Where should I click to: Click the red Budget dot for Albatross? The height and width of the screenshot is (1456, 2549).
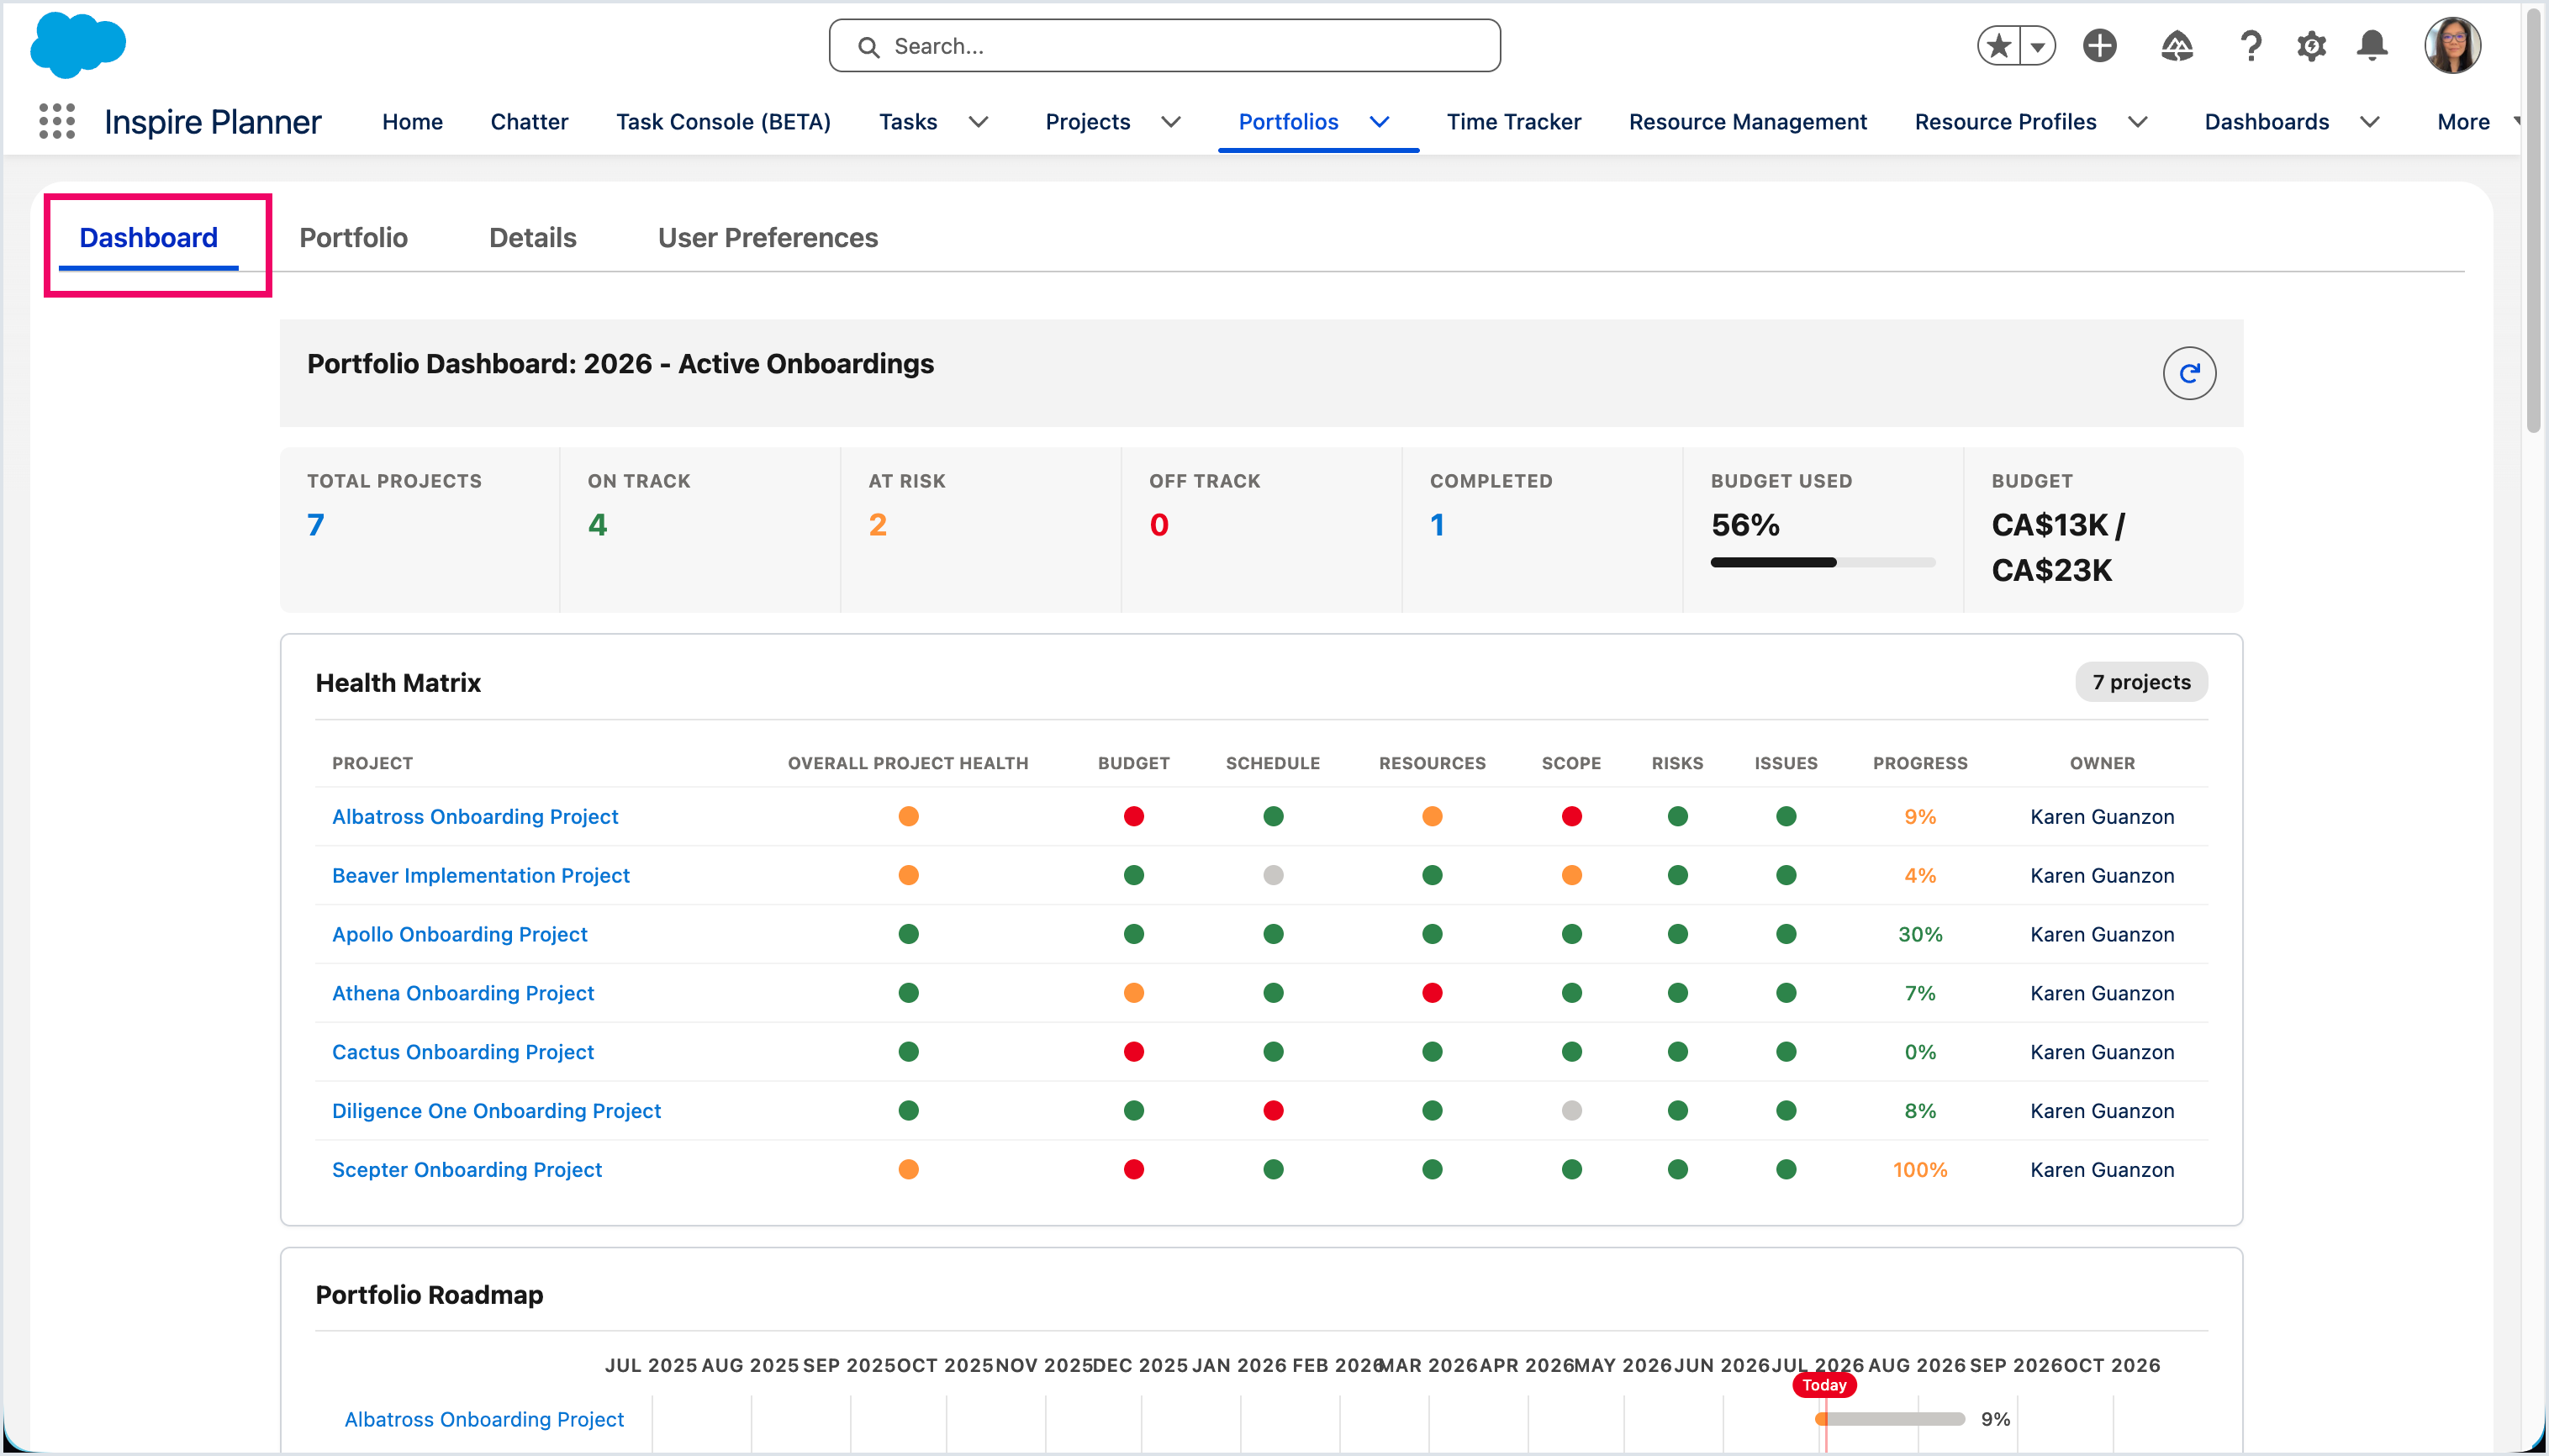point(1133,817)
